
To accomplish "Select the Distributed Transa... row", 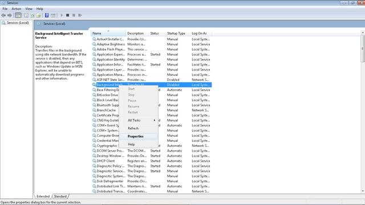I will pyautogui.click(x=152, y=191).
